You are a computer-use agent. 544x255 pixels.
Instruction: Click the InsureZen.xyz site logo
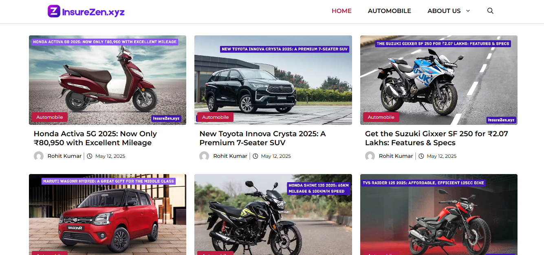coord(86,11)
